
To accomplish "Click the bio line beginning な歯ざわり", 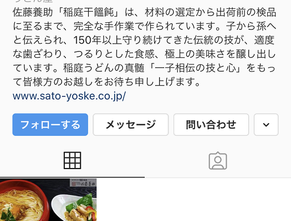I will [145, 54].
